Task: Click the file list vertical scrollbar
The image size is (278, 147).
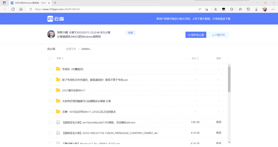Action: coord(229,79)
